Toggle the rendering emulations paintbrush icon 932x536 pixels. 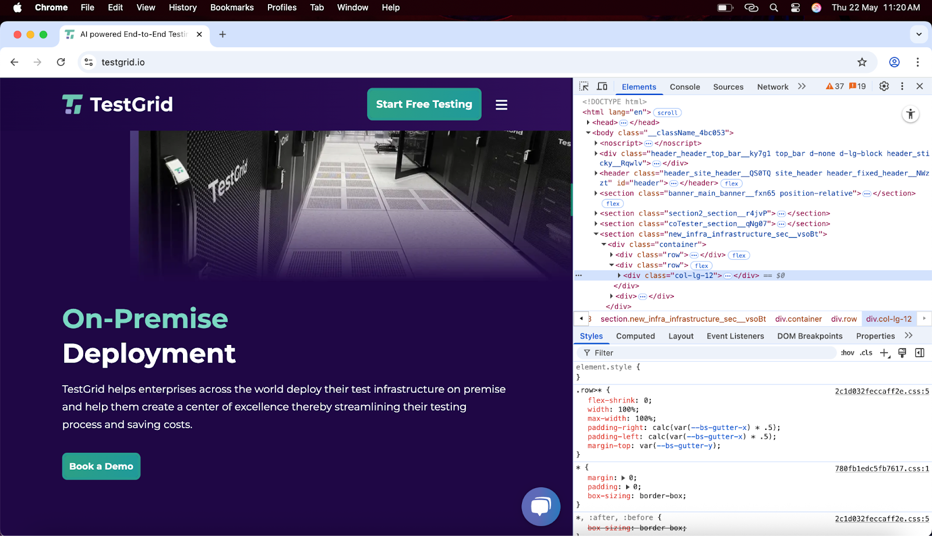(x=902, y=353)
